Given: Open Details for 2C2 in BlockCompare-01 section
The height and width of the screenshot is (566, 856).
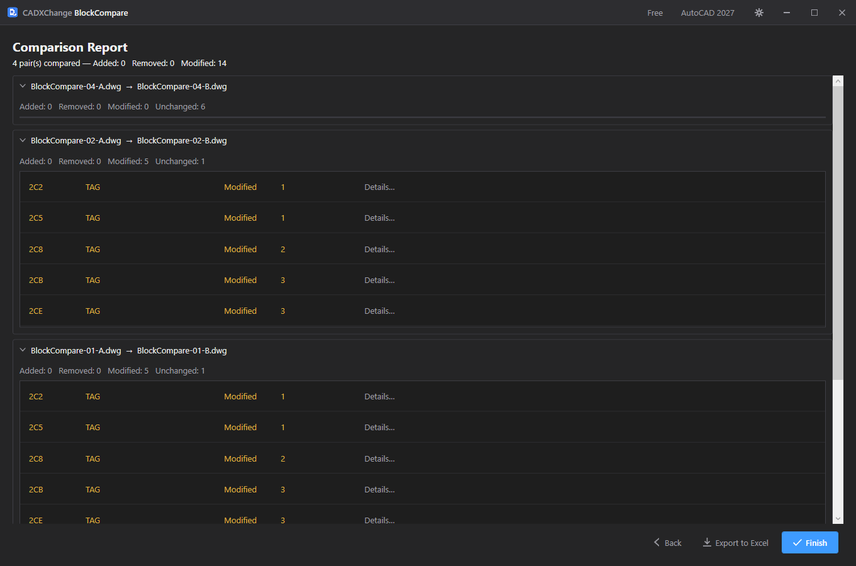Looking at the screenshot, I should [x=380, y=396].
